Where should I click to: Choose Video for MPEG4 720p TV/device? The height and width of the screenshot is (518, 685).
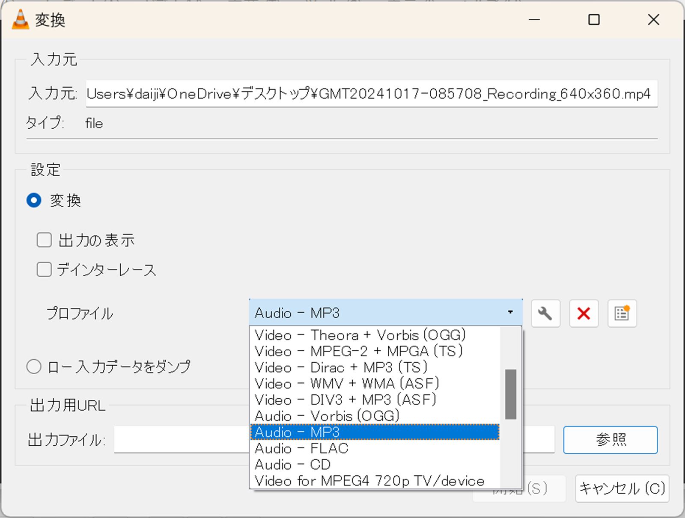coord(375,481)
